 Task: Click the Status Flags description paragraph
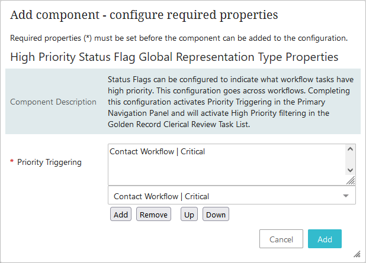coord(230,101)
